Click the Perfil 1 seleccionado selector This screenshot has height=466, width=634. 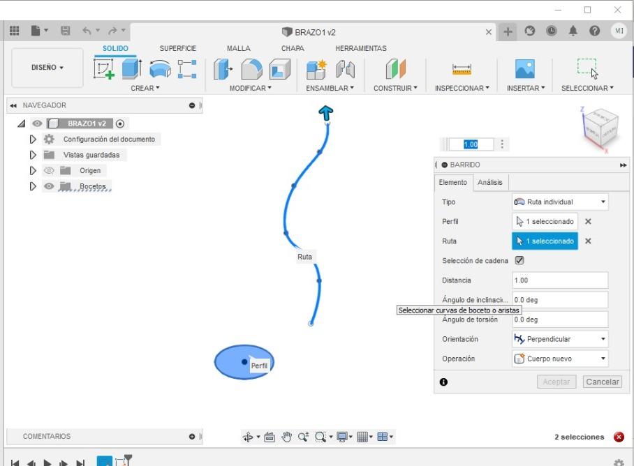(545, 222)
